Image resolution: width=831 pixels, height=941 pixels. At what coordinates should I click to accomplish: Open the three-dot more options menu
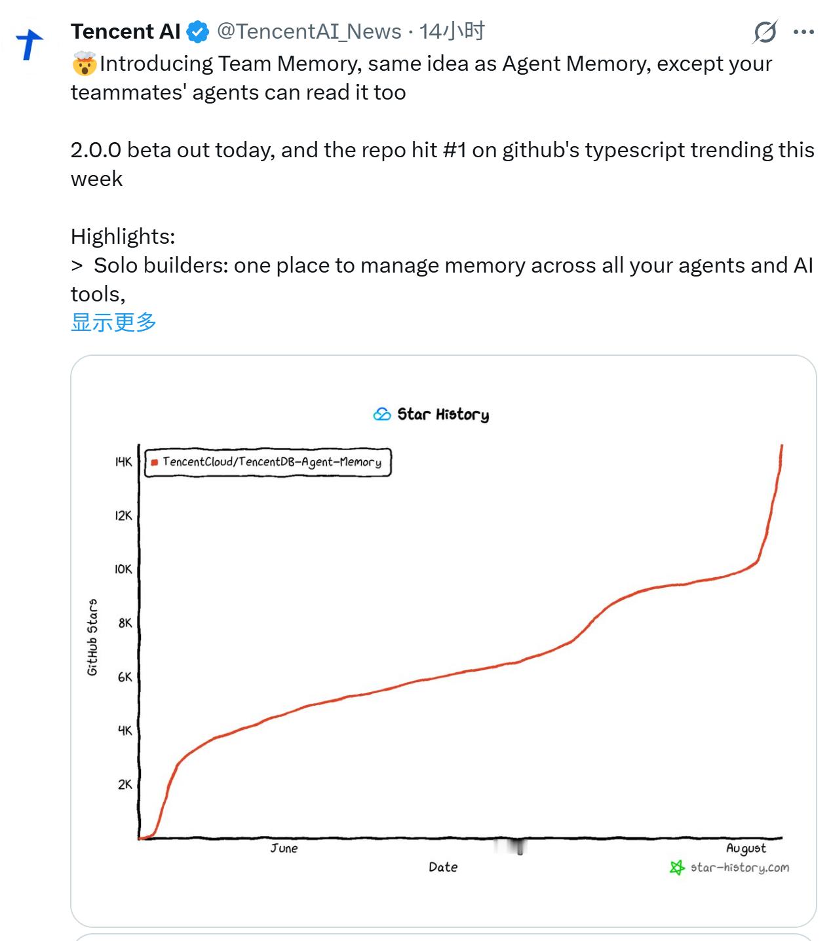[803, 31]
